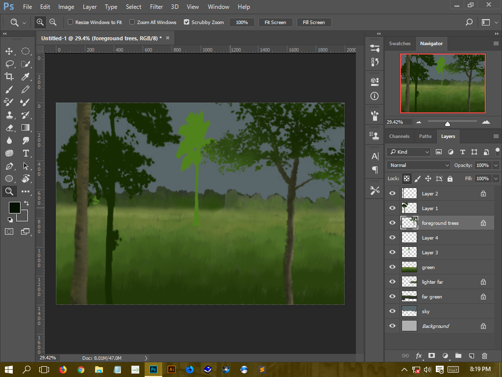Enable Zoom All Windows checkbox
The image size is (502, 377).
pyautogui.click(x=132, y=22)
